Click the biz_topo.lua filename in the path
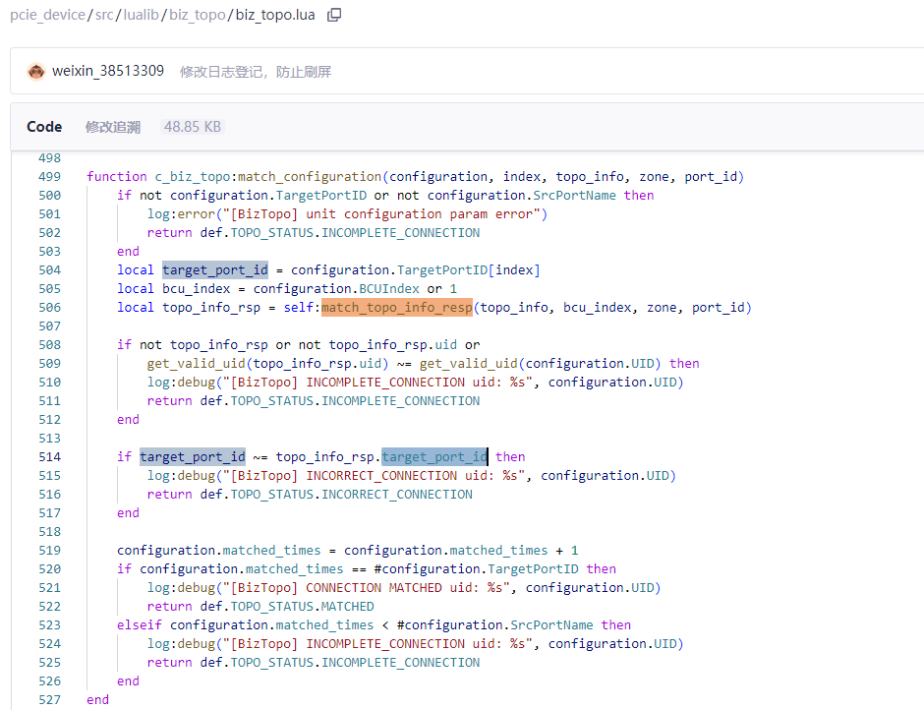The width and height of the screenshot is (924, 710). click(277, 16)
